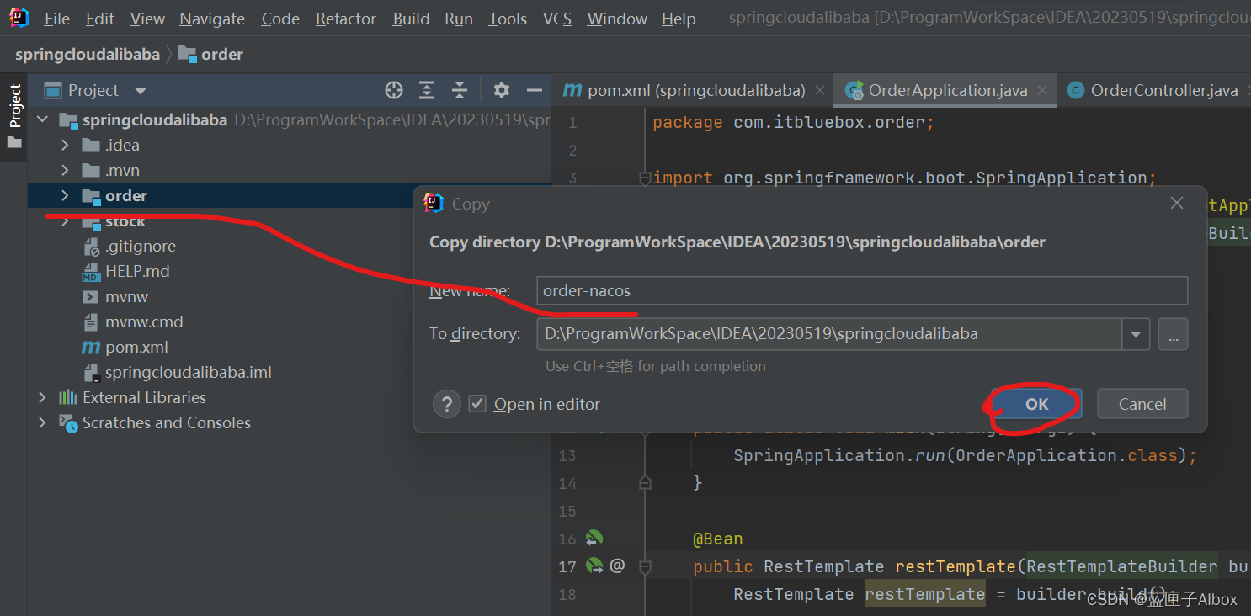Viewport: 1251px width, 616px height.
Task: Select HELP.md in project tree
Action: pyautogui.click(x=137, y=271)
